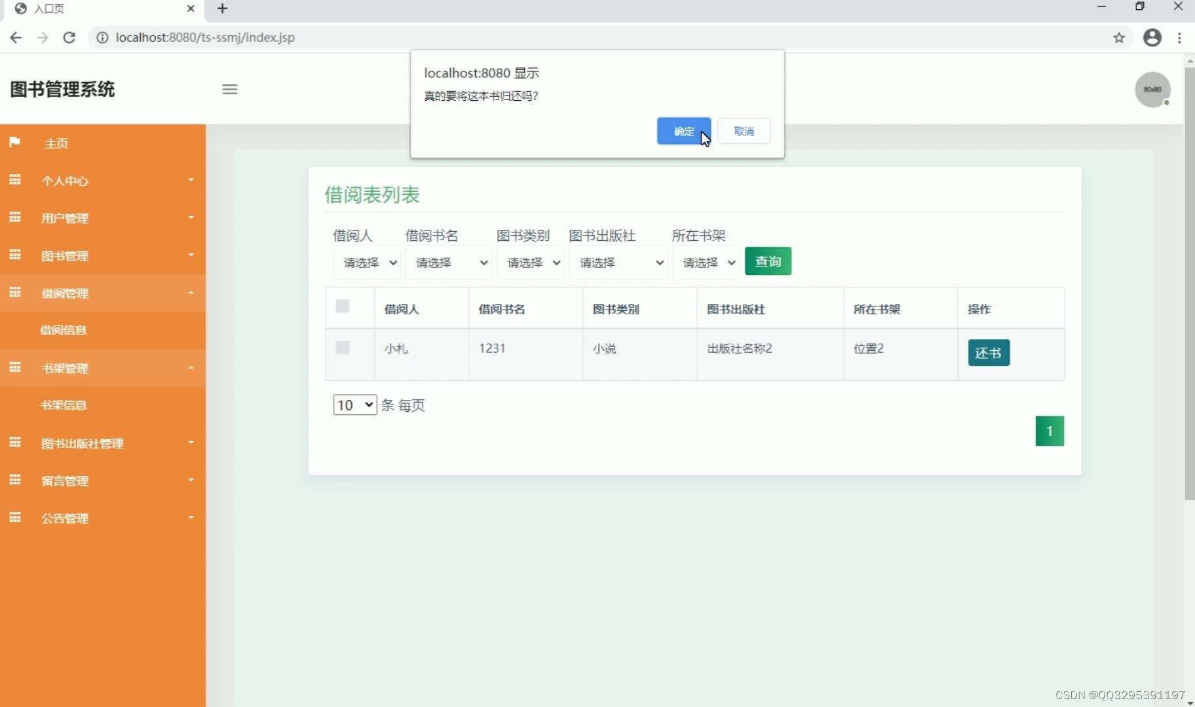Check the checkbox for the 小札 row
The height and width of the screenshot is (707, 1195).
click(x=342, y=348)
